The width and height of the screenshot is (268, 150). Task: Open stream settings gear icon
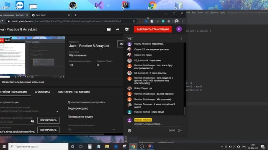tap(126, 30)
